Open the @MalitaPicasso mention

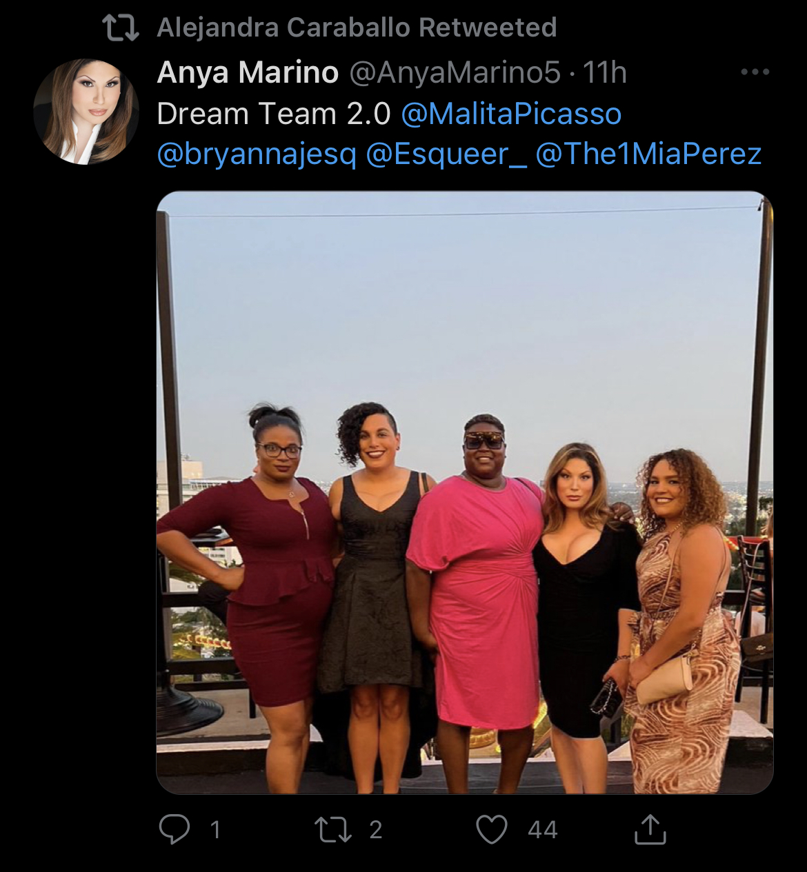coord(511,114)
